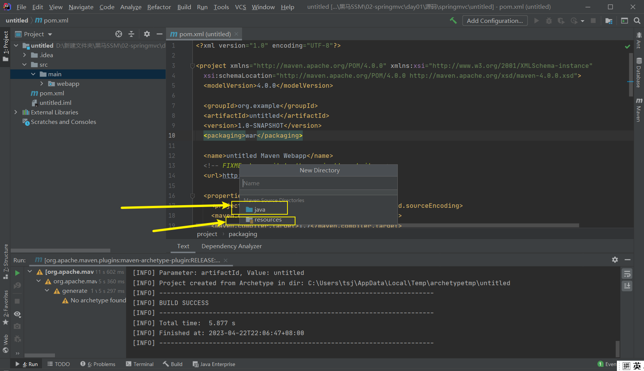This screenshot has height=371, width=644.
Task: Click the debug-restart bug icon in Run panel
Action: click(x=17, y=339)
